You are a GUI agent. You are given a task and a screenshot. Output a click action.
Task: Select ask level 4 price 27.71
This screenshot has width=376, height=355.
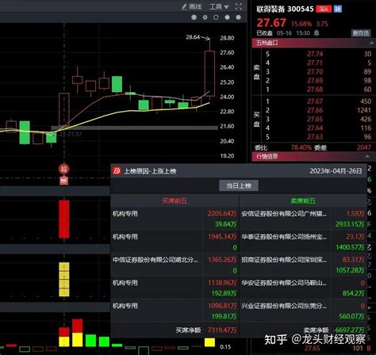[x=315, y=63]
